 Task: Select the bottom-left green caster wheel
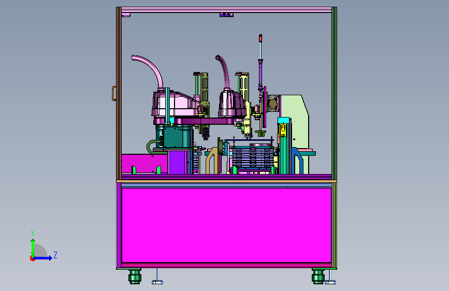click(x=135, y=277)
